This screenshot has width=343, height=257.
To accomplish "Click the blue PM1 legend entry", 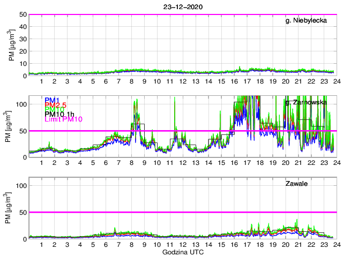I will coord(52,100).
